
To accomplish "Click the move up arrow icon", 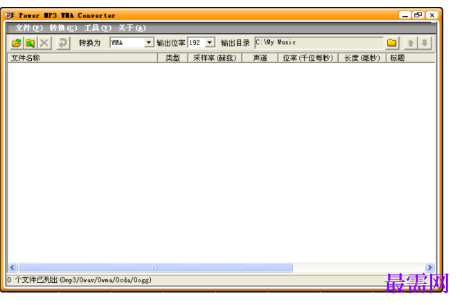I will click(411, 43).
